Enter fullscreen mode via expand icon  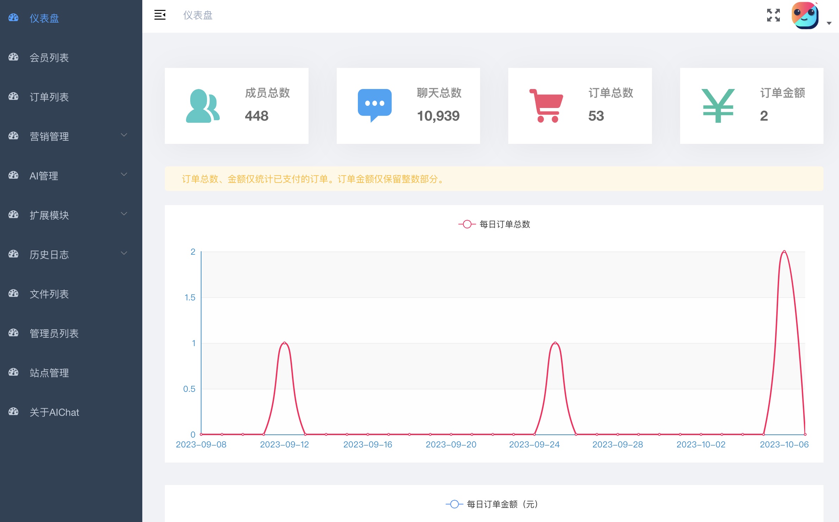click(773, 15)
